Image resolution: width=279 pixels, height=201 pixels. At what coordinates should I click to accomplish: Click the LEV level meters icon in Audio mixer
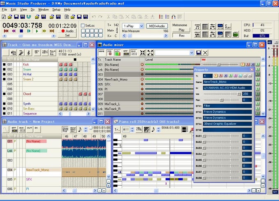pos(118,53)
